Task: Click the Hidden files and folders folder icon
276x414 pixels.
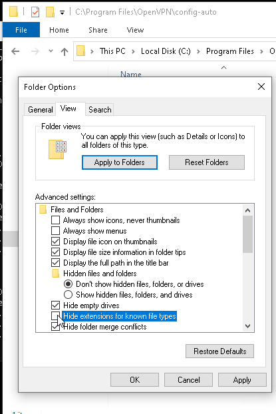Action: pyautogui.click(x=55, y=274)
